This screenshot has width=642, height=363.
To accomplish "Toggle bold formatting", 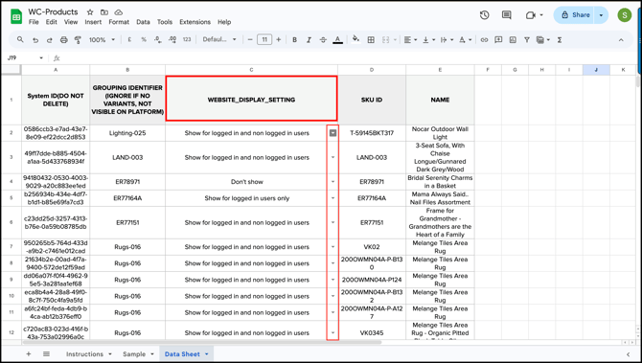I will [x=294, y=39].
